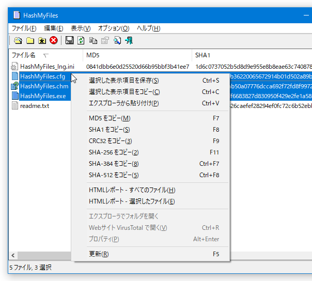Screen dimensions: 312x281
Task: Select the HashMyFiles.exe file name
Action: coord(43,96)
